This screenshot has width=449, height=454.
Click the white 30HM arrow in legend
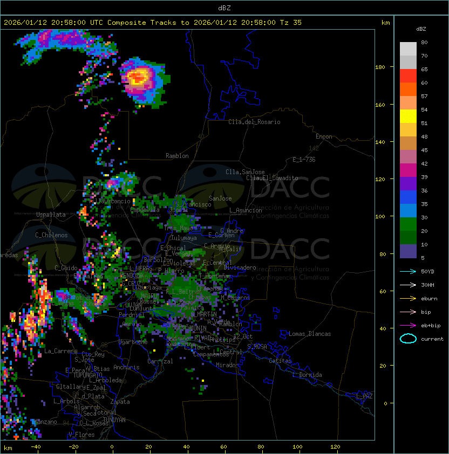408,285
